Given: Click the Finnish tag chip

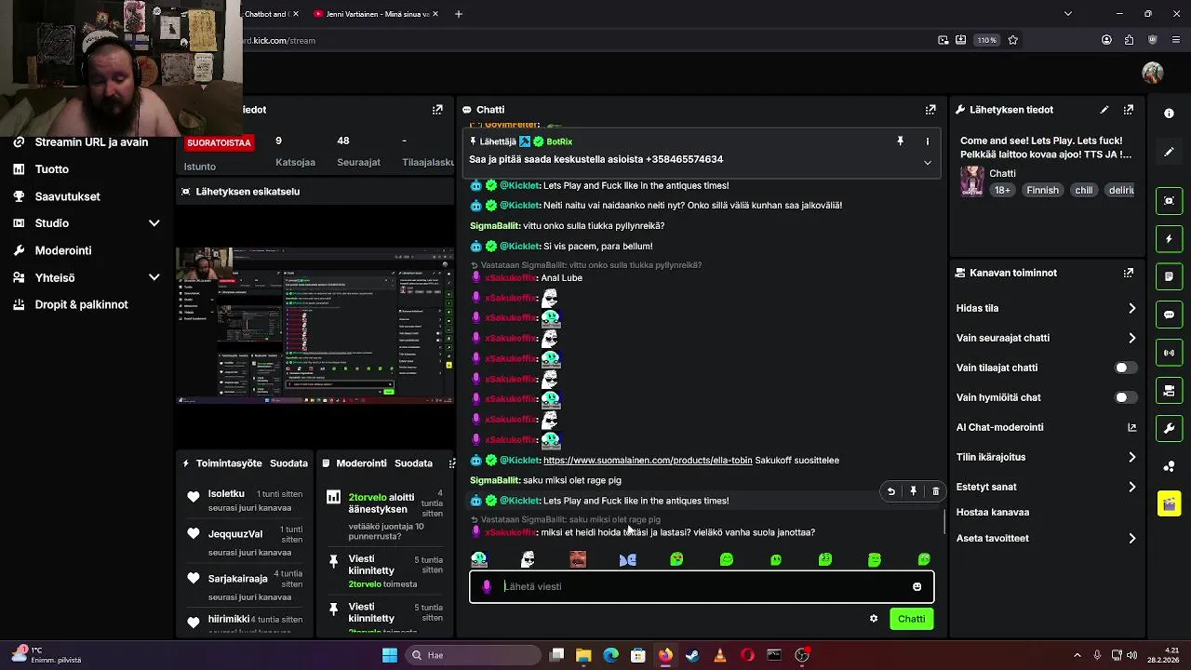Looking at the screenshot, I should [1042, 190].
